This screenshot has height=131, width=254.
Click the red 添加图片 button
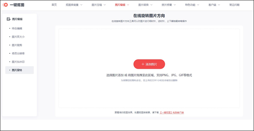click(149, 64)
